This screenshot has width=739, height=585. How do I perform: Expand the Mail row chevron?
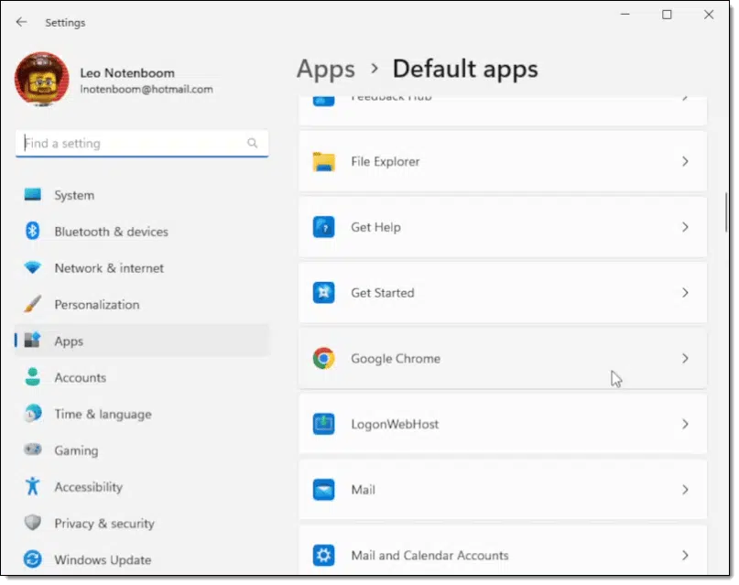pos(685,491)
